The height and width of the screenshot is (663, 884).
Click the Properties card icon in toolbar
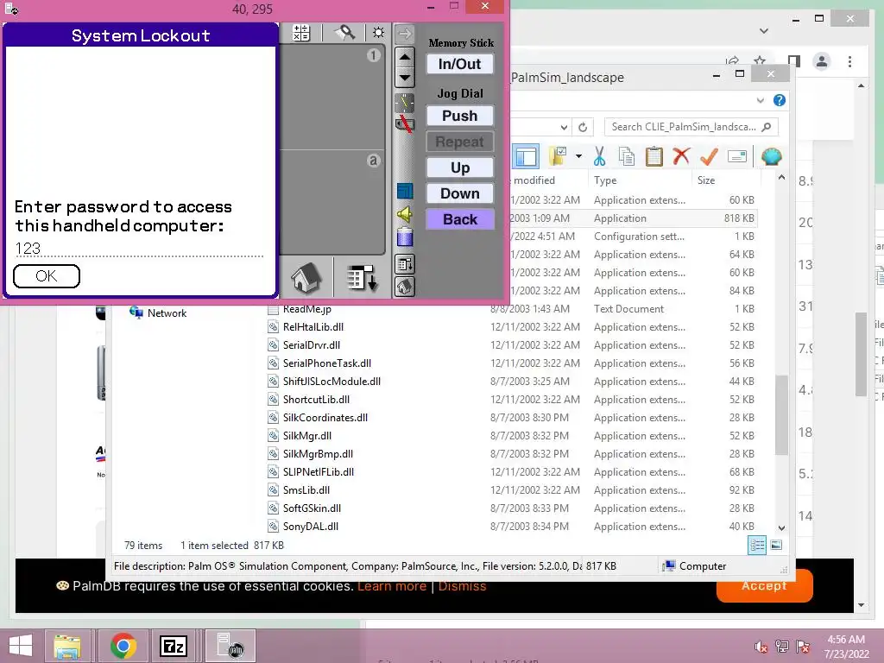(x=737, y=157)
